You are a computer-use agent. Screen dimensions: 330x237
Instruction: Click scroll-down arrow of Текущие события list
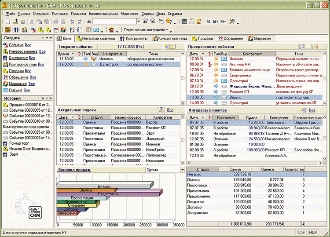pyautogui.click(x=183, y=103)
